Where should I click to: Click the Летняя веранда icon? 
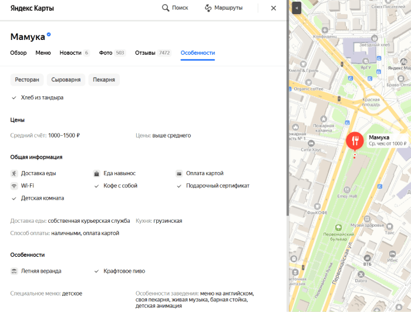tap(14, 271)
